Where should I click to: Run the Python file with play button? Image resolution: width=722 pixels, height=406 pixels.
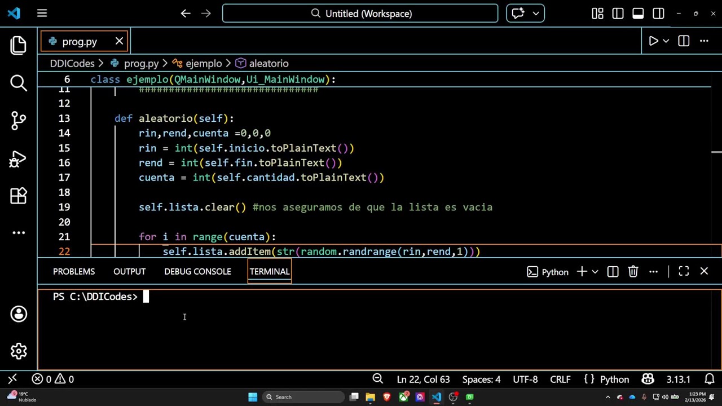[x=653, y=41]
